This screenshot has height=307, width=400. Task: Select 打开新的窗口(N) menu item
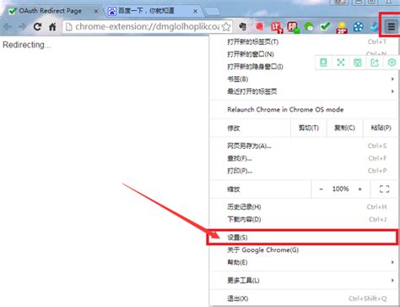[x=305, y=54]
